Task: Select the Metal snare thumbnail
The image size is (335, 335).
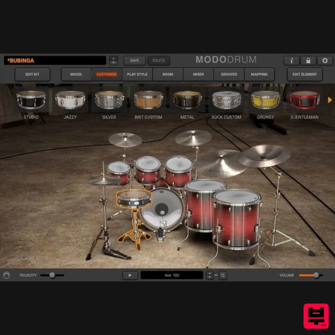Action: [187, 100]
